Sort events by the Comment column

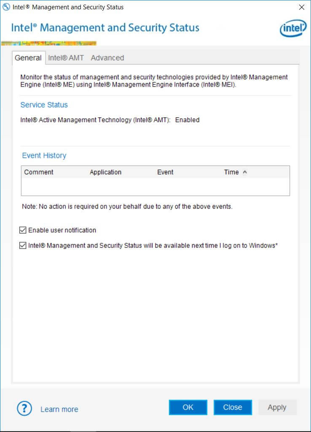point(39,172)
